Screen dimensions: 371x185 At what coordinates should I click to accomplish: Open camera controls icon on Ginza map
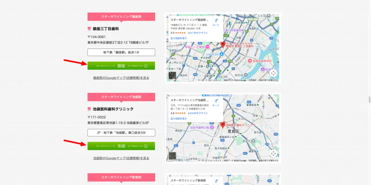(x=273, y=73)
